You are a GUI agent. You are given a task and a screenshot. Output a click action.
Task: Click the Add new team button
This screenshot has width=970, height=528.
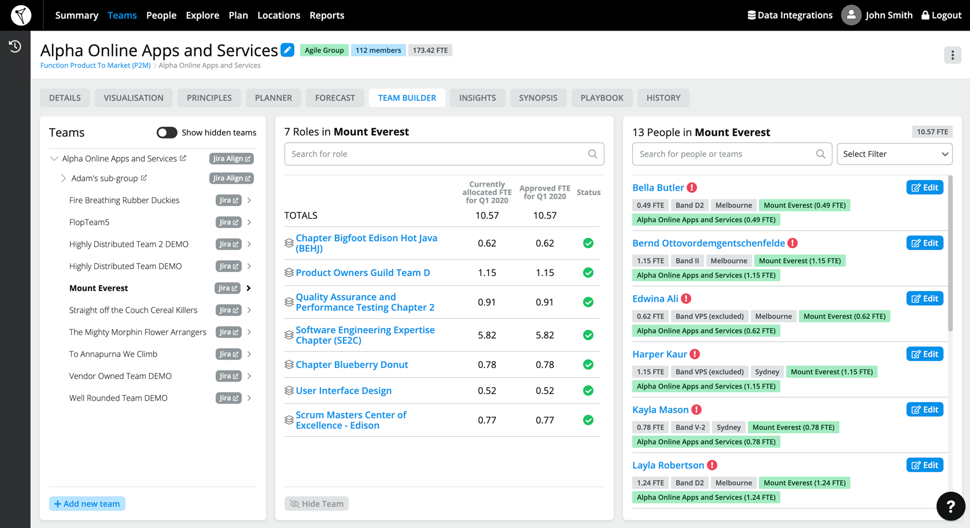[87, 504]
